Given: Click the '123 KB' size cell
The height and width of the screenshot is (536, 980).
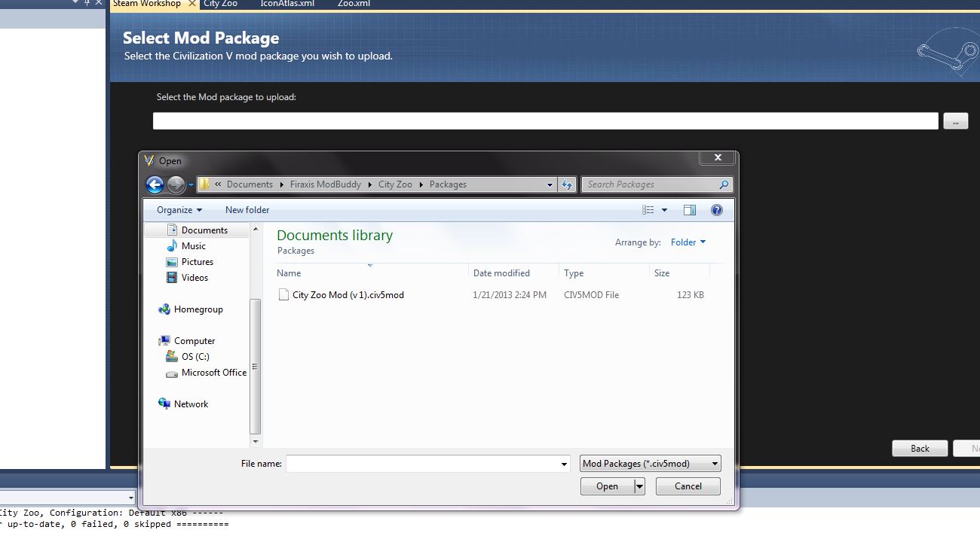Looking at the screenshot, I should pyautogui.click(x=691, y=295).
